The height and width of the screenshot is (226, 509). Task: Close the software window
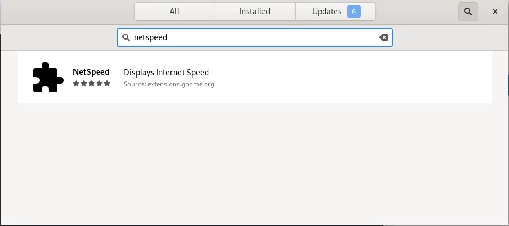coord(495,12)
